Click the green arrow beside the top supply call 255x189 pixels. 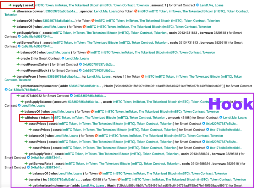(x=6, y=6)
